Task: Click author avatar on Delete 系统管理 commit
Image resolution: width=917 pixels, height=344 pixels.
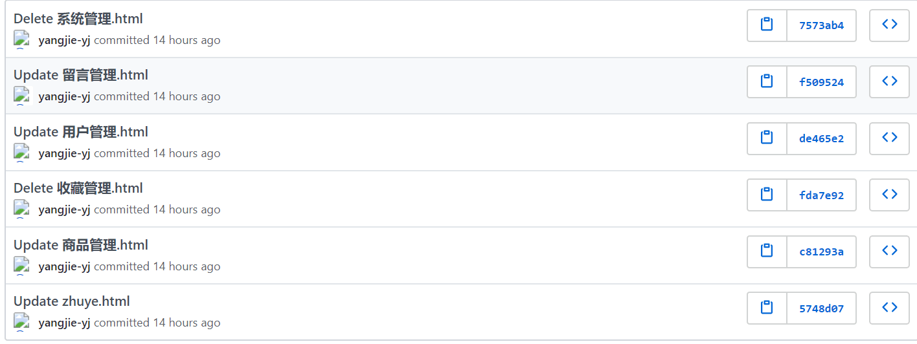Action: (21, 40)
